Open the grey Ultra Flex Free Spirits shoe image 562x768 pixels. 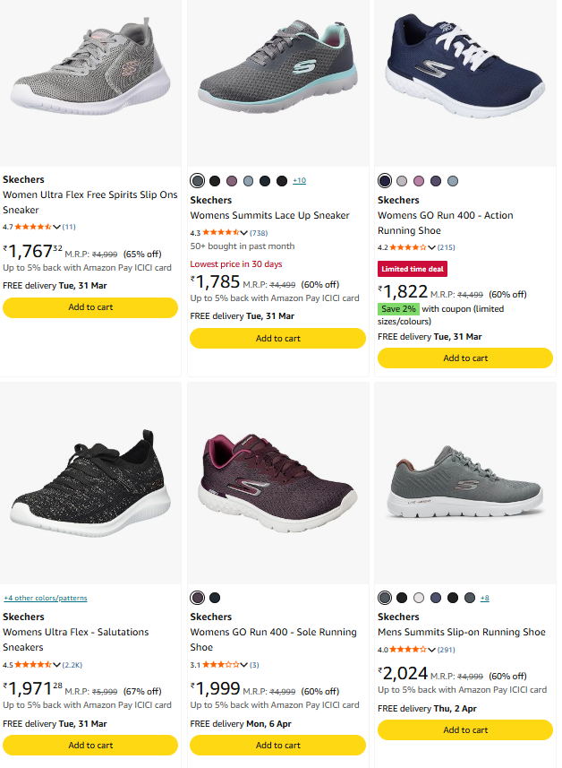(x=90, y=79)
